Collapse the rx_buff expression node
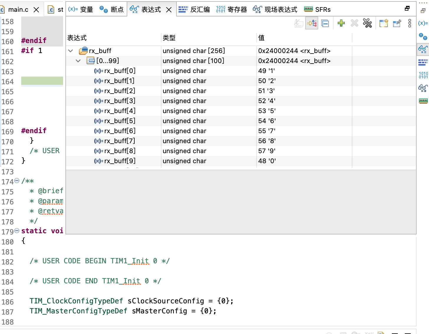The image size is (429, 334). click(70, 51)
